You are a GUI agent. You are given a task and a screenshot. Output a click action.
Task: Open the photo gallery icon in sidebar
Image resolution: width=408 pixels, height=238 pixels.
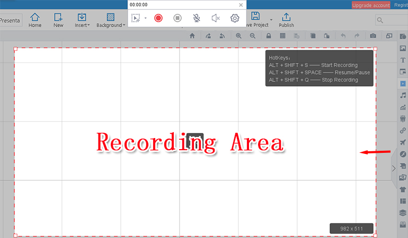403,178
